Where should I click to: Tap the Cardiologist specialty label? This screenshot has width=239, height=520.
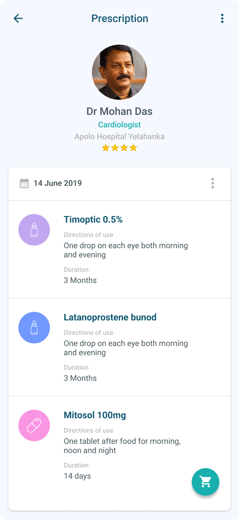119,125
